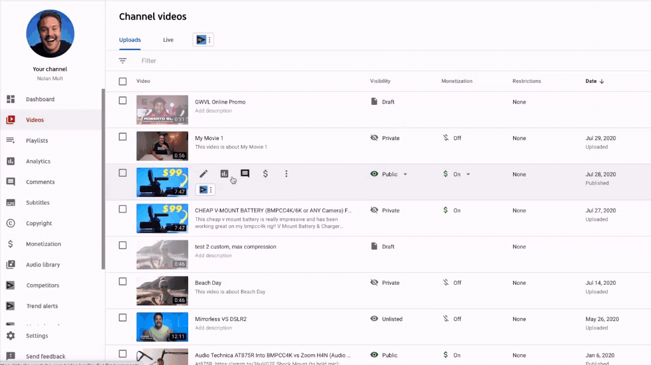Click the Private visibility eye for My Movie 1

click(x=374, y=137)
